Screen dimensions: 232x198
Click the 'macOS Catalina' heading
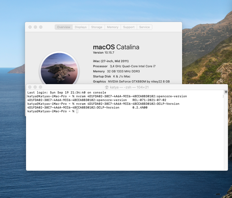pyautogui.click(x=116, y=47)
